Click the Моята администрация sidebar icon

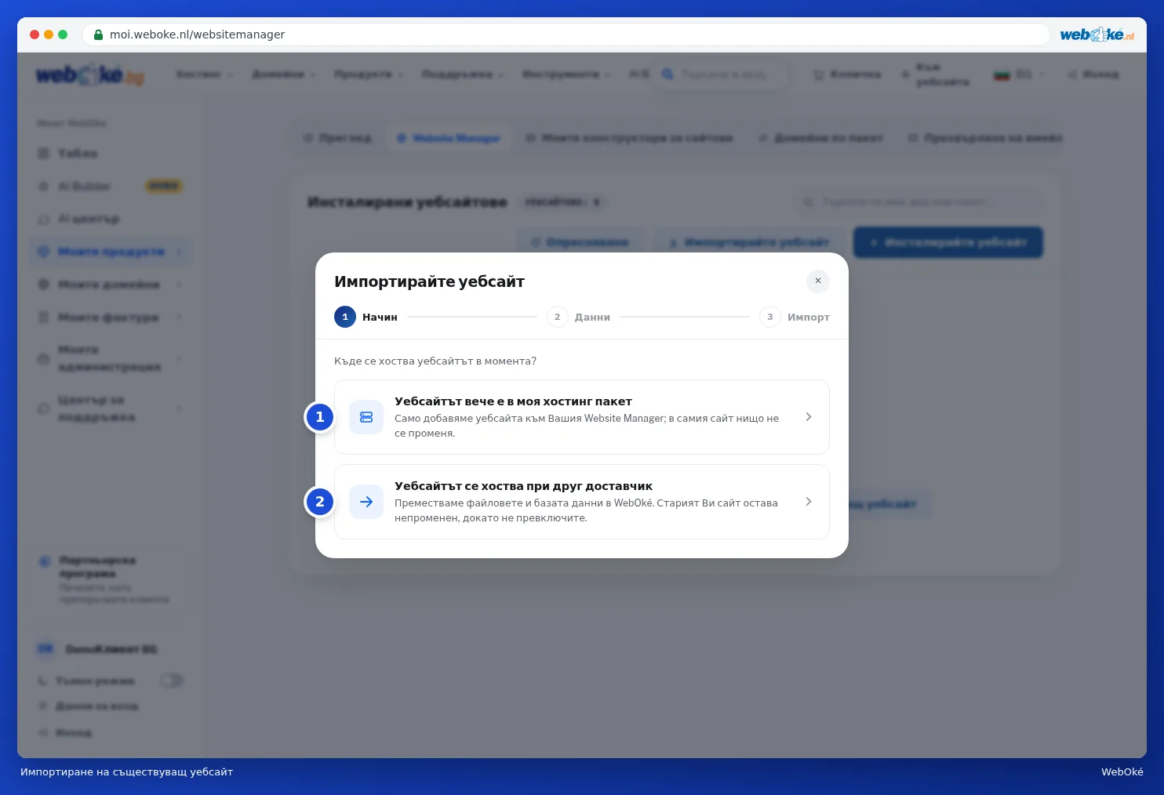[x=44, y=358]
